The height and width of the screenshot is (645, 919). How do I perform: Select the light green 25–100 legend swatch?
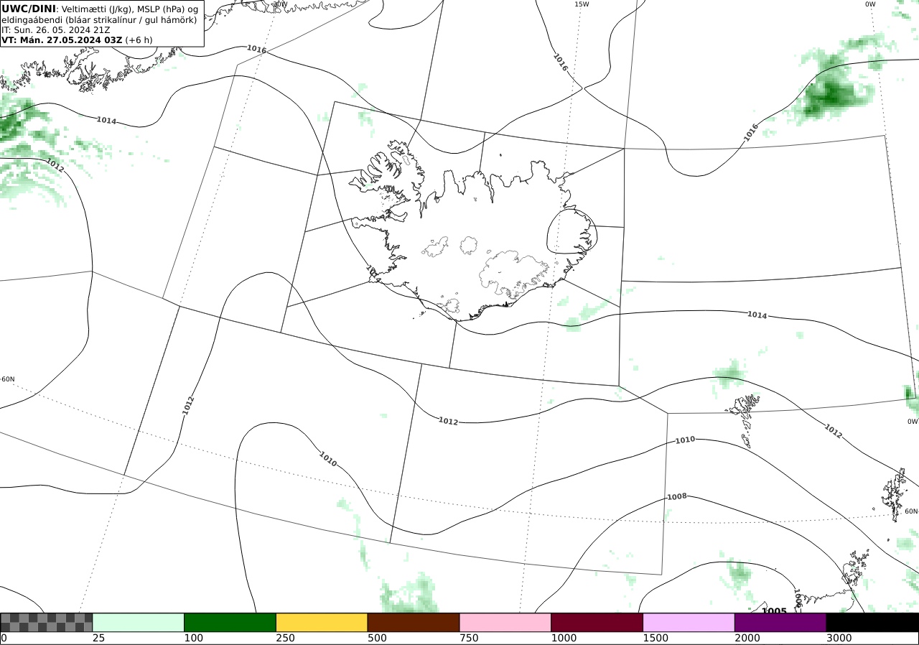pos(138,622)
